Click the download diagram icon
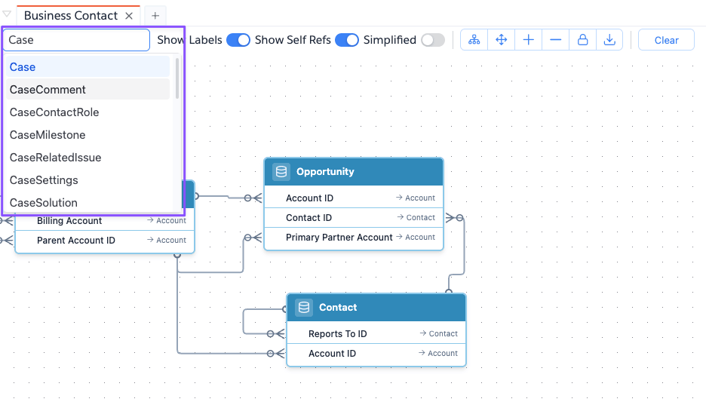 point(609,40)
